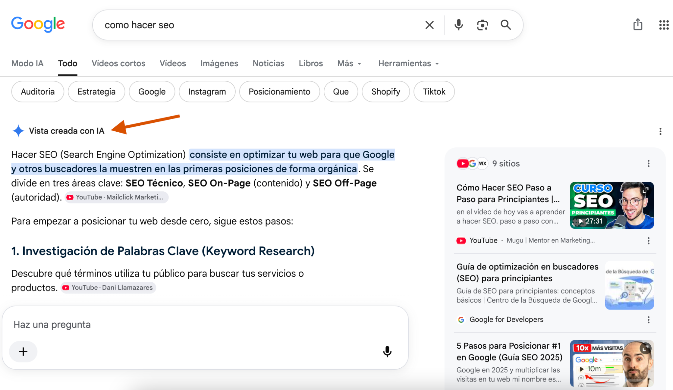Select the Estrategia filter chip
Viewport: 673px width, 390px height.
pyautogui.click(x=96, y=92)
